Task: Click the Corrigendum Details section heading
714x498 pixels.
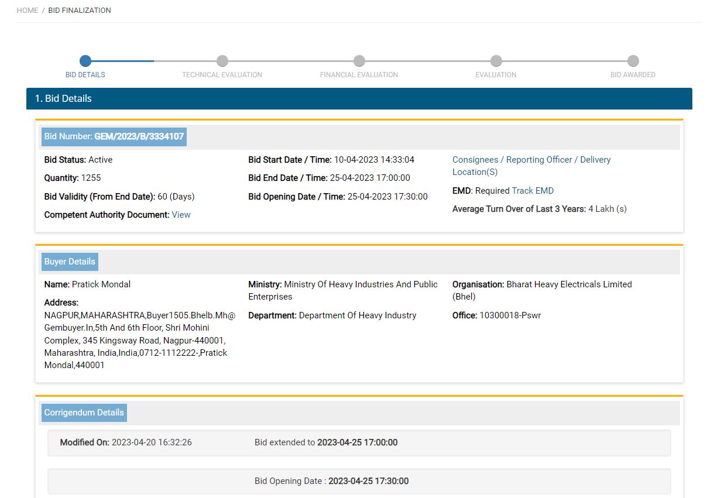Action: (84, 413)
